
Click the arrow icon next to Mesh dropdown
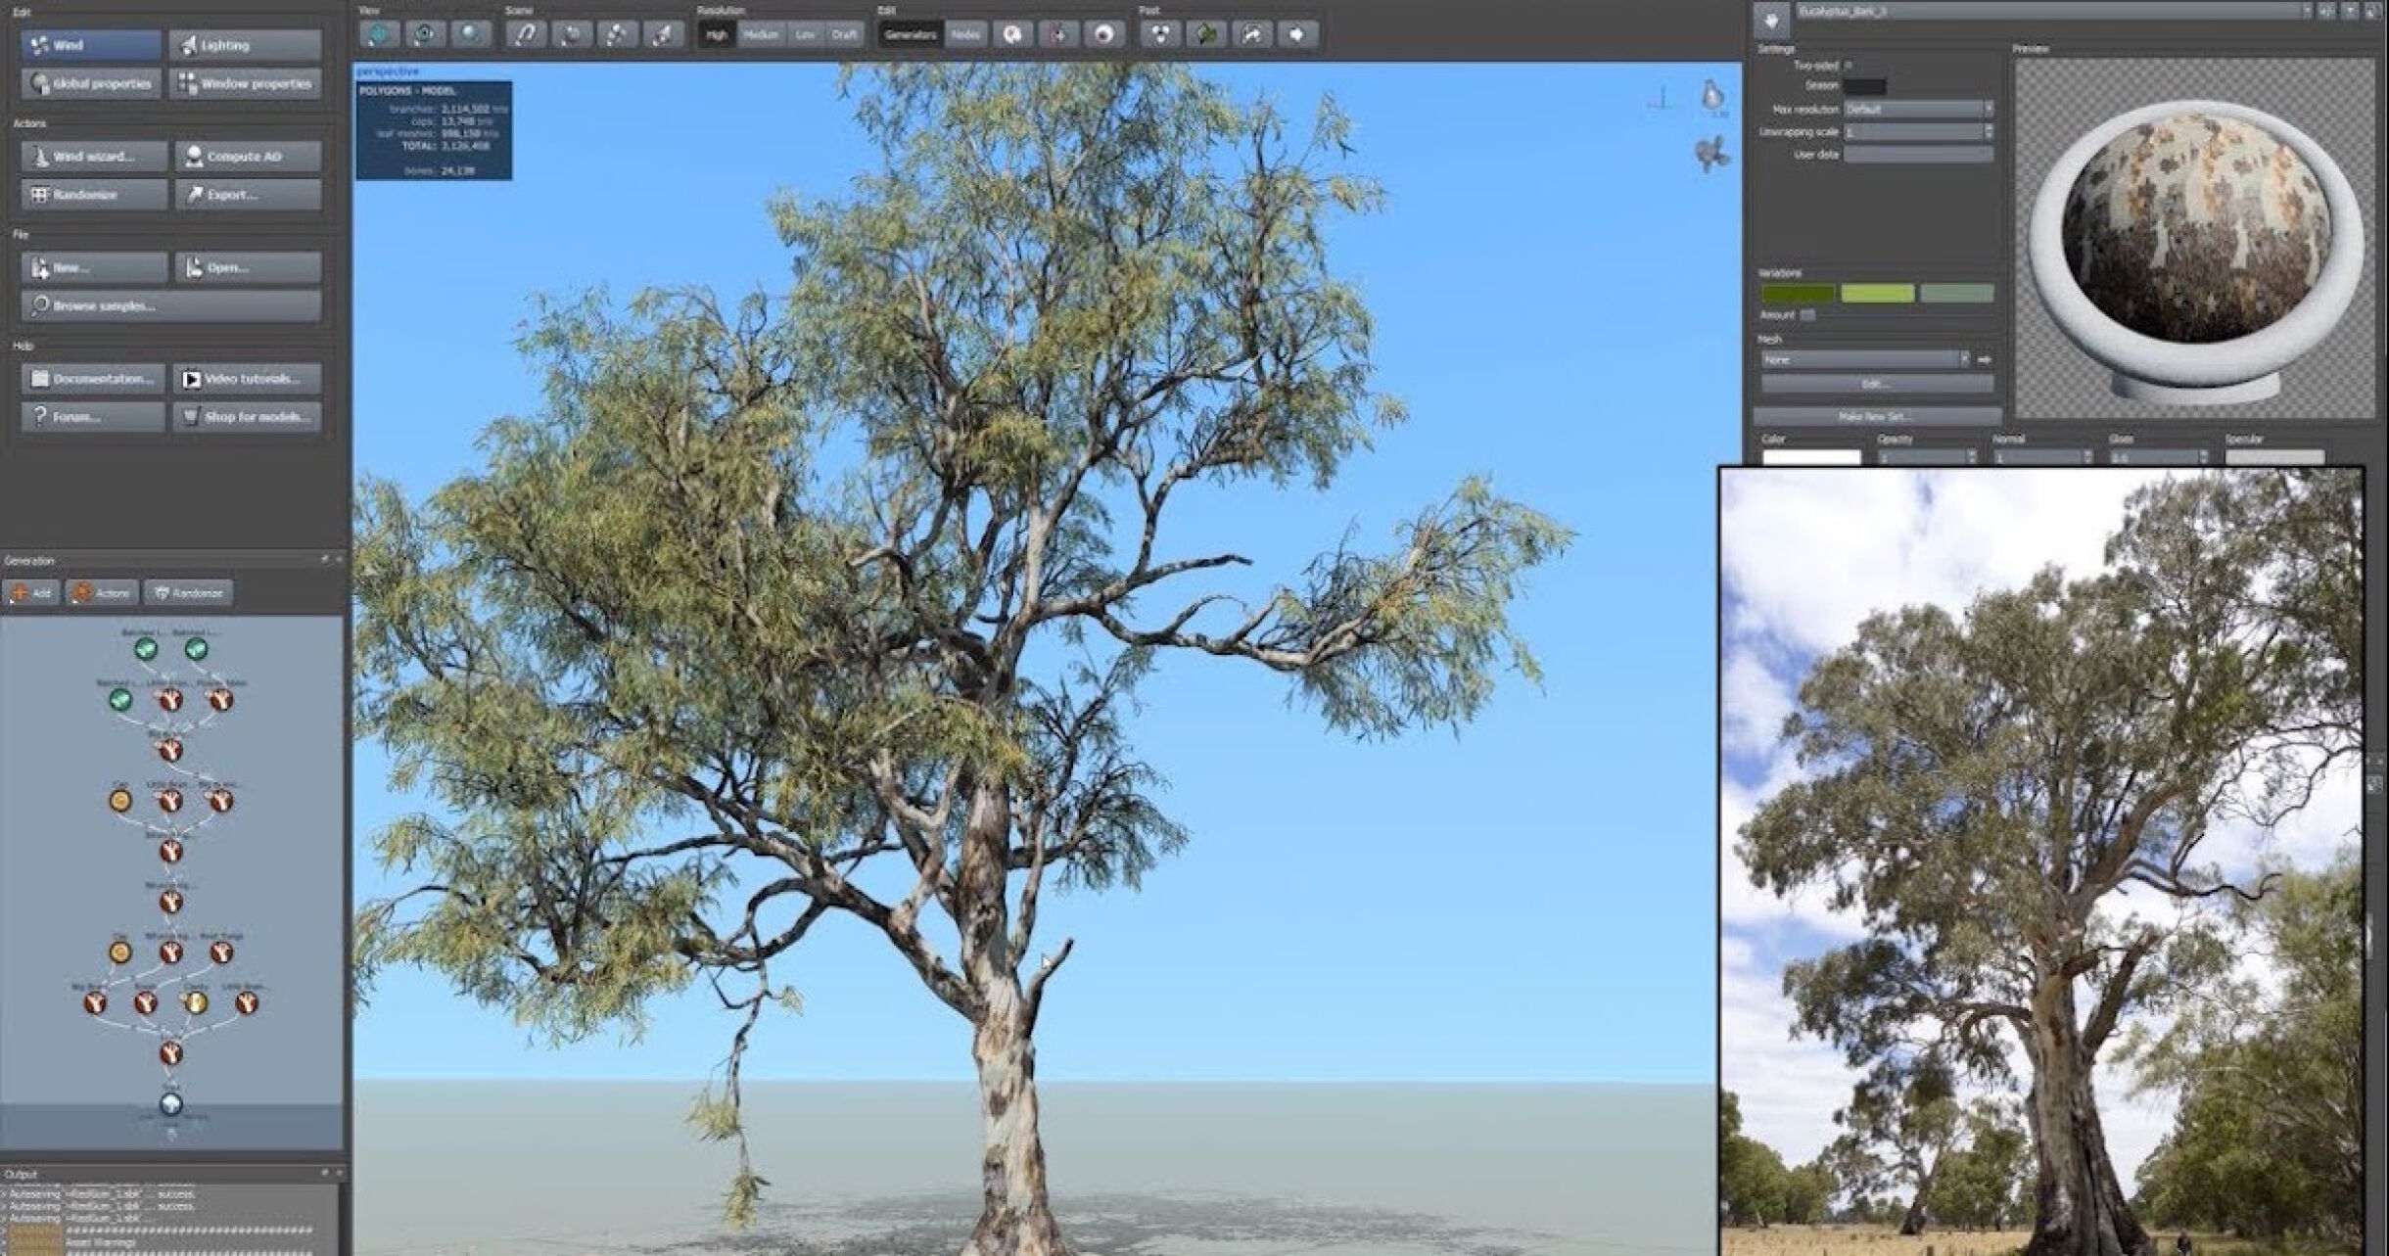point(1984,359)
